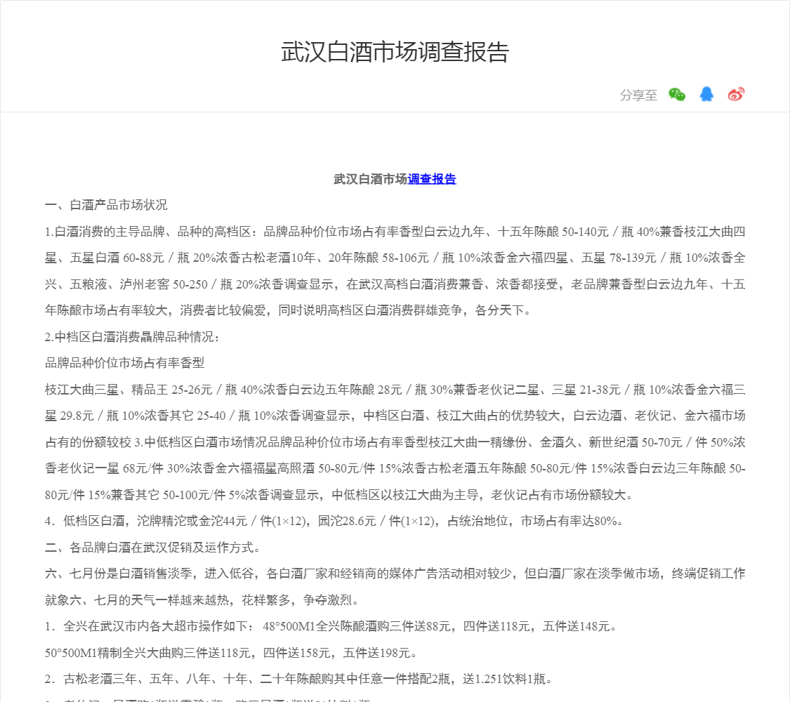Open the 调查报告 hyperlink
This screenshot has width=790, height=702.
tap(432, 179)
